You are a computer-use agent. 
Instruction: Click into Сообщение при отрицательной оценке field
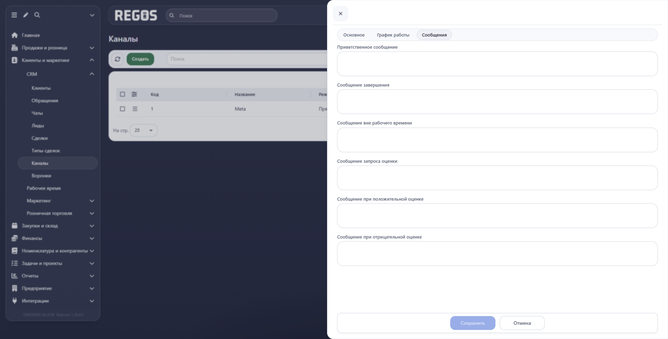(497, 254)
